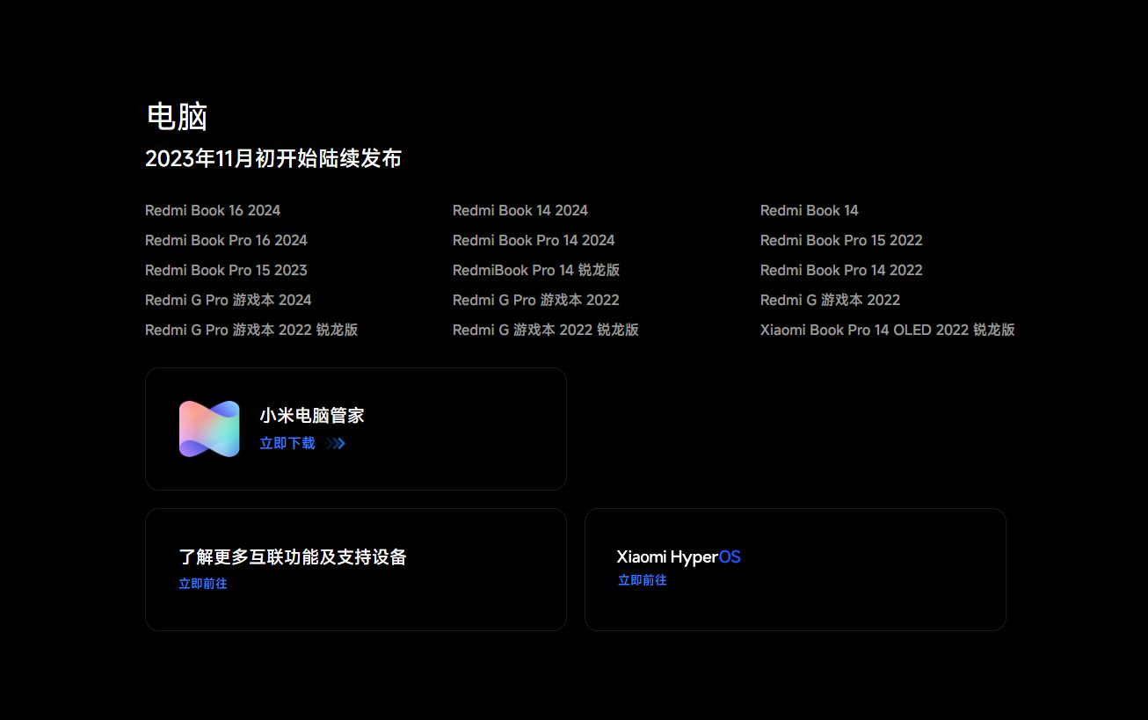The width and height of the screenshot is (1148, 720).
Task: Click Redmi Book 16 2024
Action: (213, 210)
